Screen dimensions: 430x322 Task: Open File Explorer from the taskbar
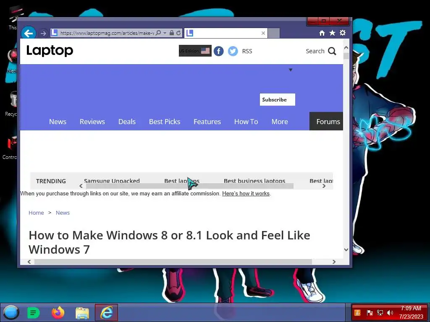pyautogui.click(x=82, y=313)
